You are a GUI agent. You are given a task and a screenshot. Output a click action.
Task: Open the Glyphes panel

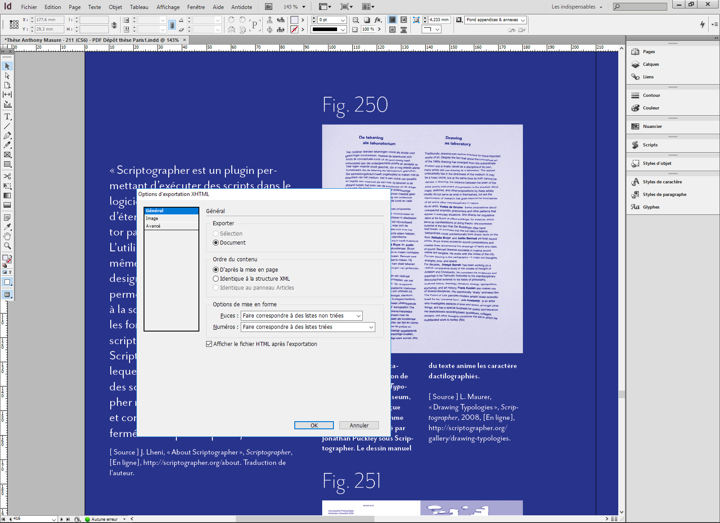(651, 207)
